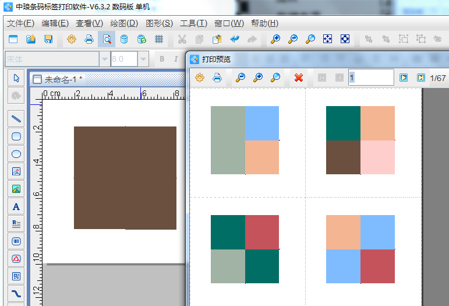Click the page number input field

(x=371, y=78)
